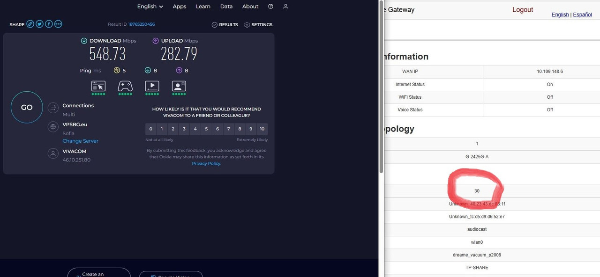Click the 46.10.251.80 IP address text
This screenshot has width=600, height=277.
point(76,160)
